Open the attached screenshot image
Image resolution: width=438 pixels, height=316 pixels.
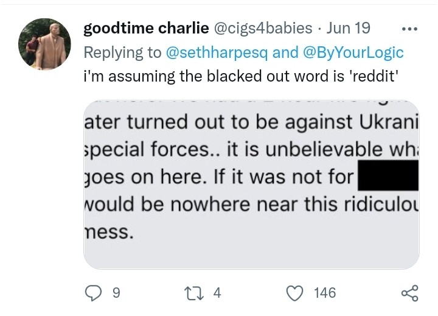tap(251, 183)
